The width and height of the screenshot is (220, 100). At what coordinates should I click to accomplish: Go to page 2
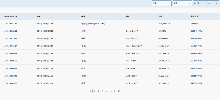(99, 91)
